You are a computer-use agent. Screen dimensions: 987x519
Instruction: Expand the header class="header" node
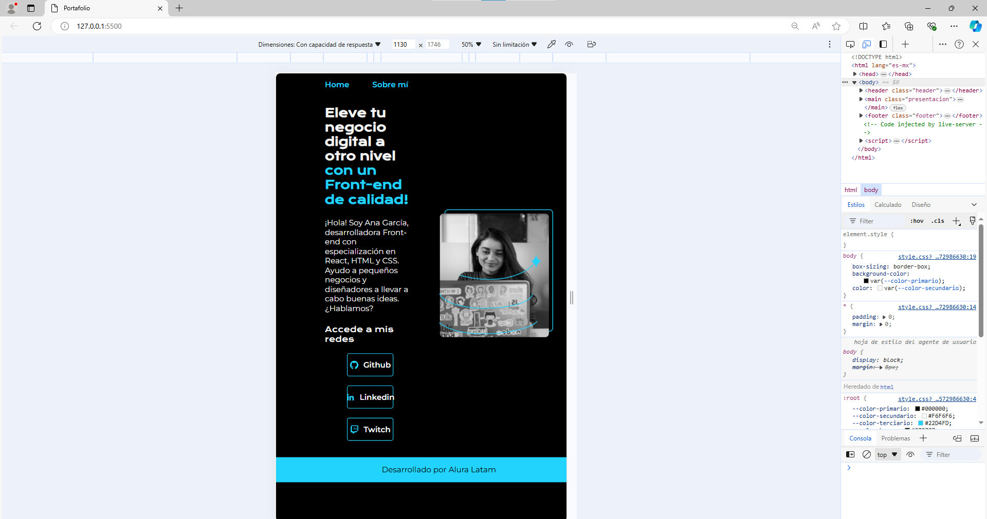click(x=861, y=90)
